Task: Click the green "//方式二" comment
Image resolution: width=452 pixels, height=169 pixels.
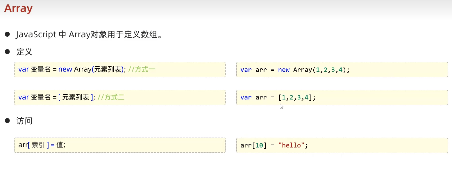Action: click(x=111, y=97)
